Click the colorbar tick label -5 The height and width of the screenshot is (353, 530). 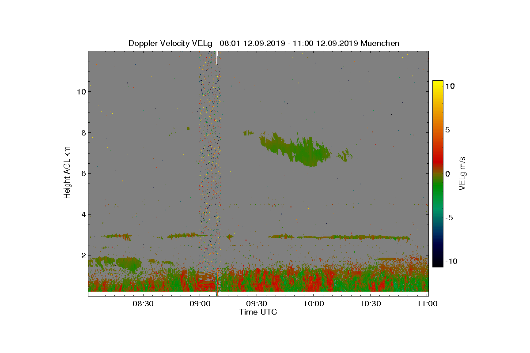[449, 218]
